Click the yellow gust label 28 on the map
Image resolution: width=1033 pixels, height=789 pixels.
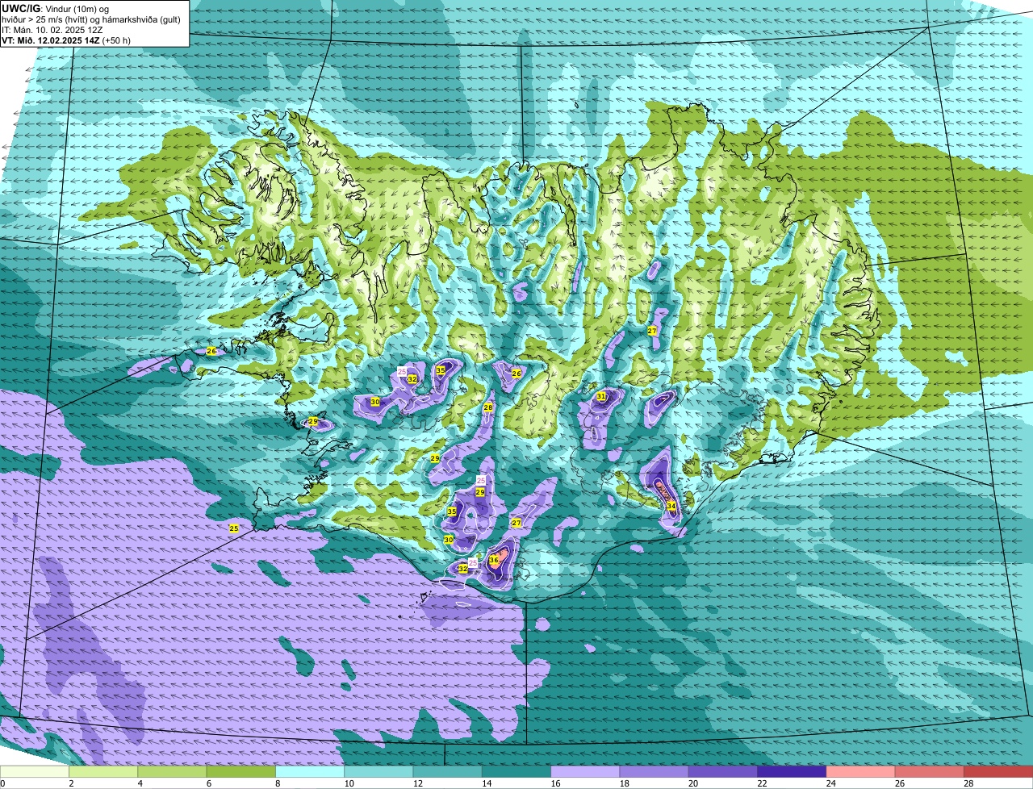(x=488, y=407)
